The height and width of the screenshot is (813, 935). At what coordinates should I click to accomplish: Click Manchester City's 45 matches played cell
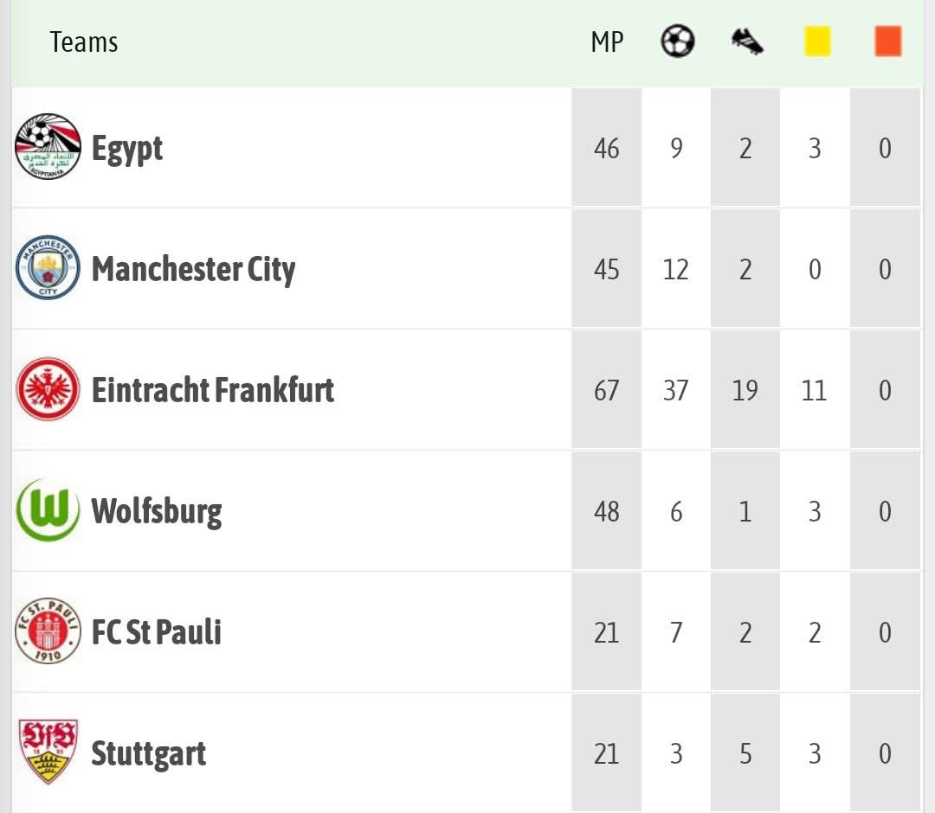[607, 269]
